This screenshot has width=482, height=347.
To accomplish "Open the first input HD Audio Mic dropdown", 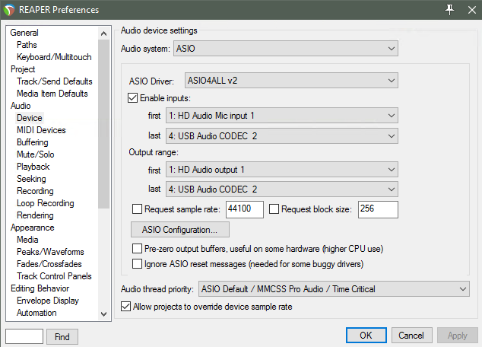I will point(282,116).
